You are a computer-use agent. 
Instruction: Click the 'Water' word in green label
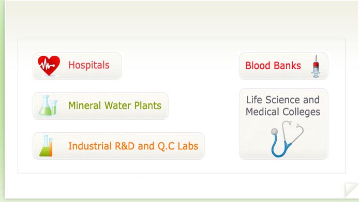click(118, 105)
